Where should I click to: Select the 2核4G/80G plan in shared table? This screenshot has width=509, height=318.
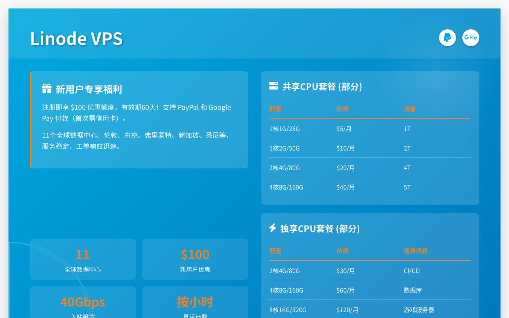coord(285,167)
